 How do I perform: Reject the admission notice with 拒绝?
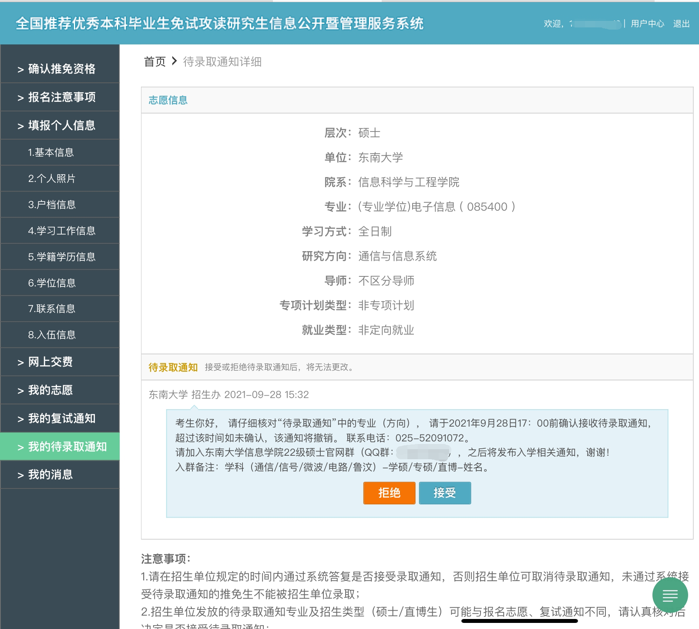(x=389, y=493)
